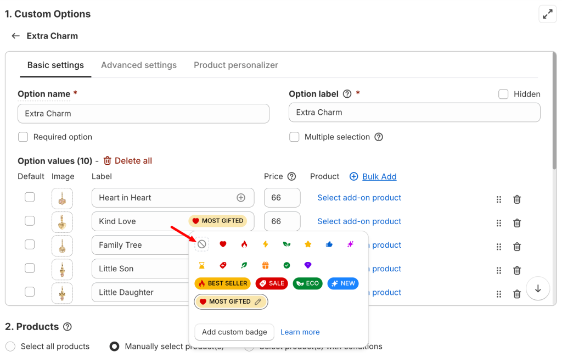
Task: Enable the Required option checkbox
Action: pyautogui.click(x=23, y=137)
